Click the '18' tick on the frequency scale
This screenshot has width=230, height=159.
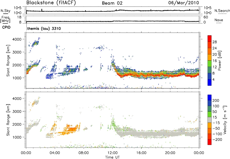[x=19, y=17]
